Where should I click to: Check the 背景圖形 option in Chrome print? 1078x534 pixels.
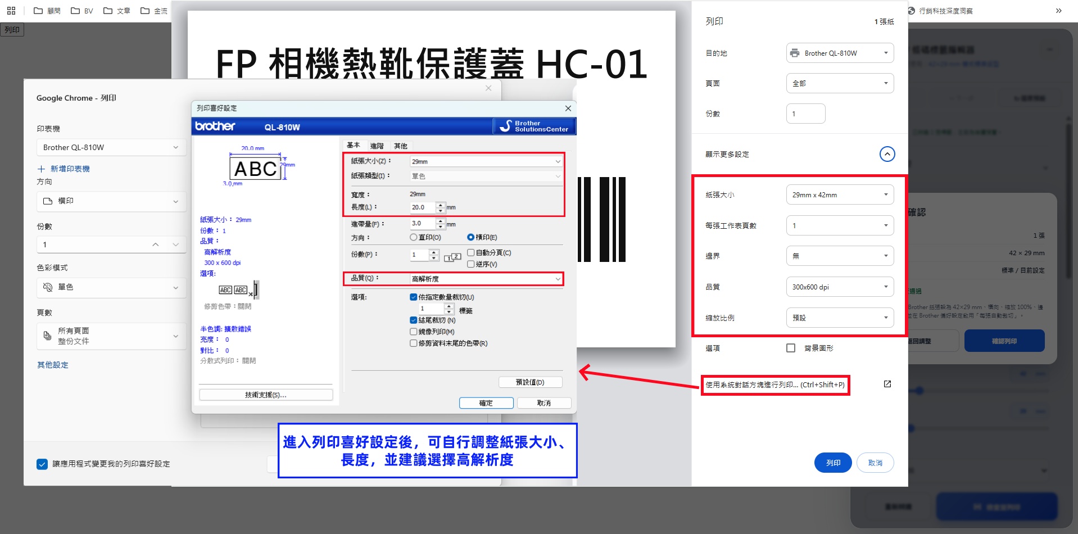791,348
